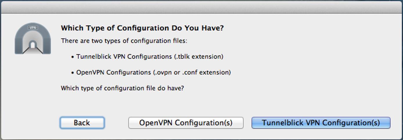The image size is (403, 140).
Task: Click the "Which Type of Configuration Do You Have?" heading
Action: 142,28
